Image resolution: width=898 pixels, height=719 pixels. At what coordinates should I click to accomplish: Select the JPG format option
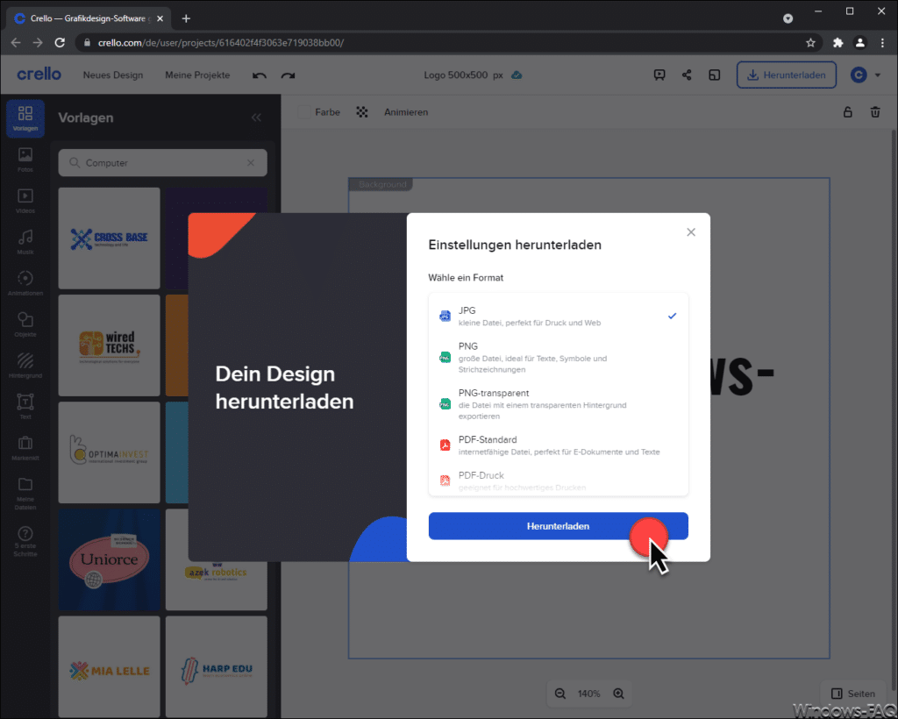click(559, 316)
